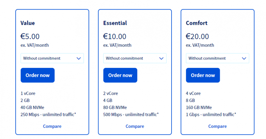The width and height of the screenshot is (266, 139).
Task: Open Comfort plan's Without commitment dropdown
Action: tap(217, 58)
